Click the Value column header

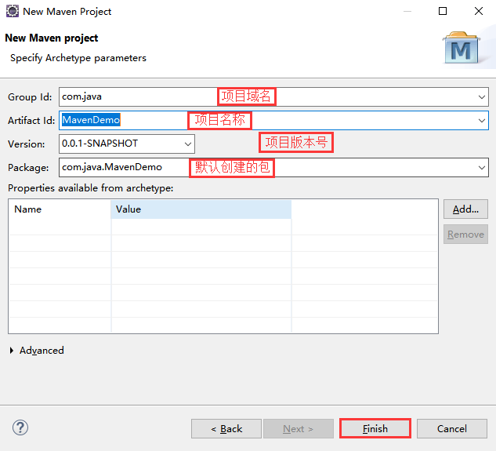201,209
